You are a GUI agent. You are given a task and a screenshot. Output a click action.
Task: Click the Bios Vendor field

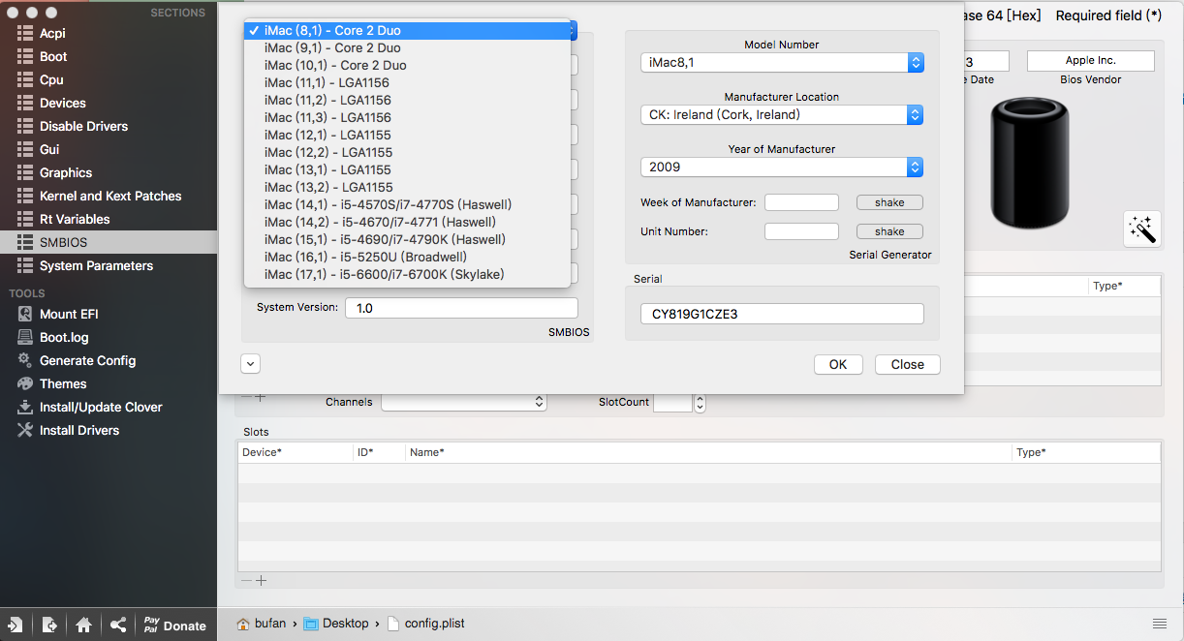[1091, 61]
